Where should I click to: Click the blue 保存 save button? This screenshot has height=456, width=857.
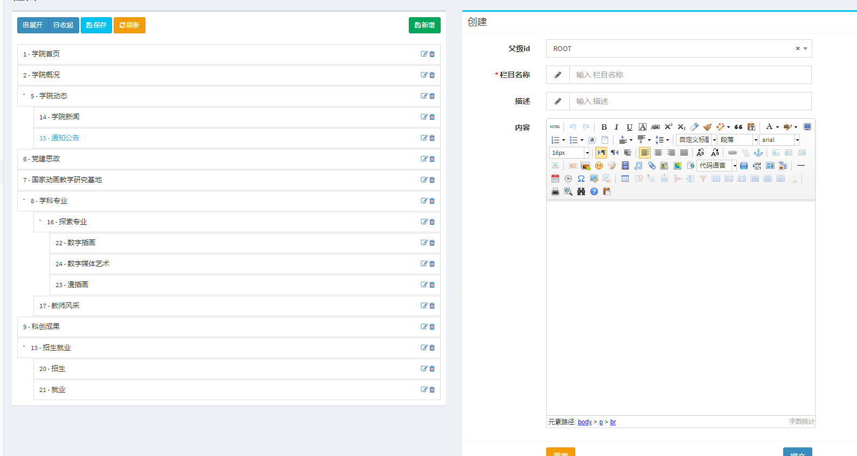pos(96,25)
